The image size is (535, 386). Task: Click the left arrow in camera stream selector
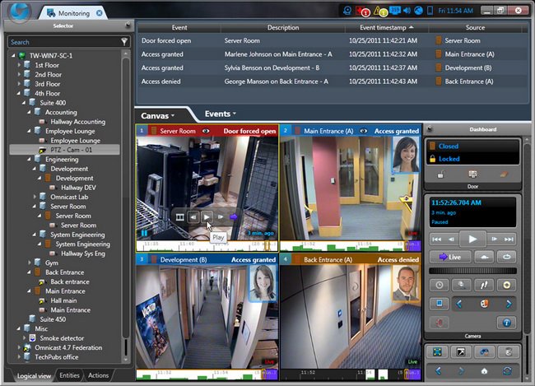point(459,304)
